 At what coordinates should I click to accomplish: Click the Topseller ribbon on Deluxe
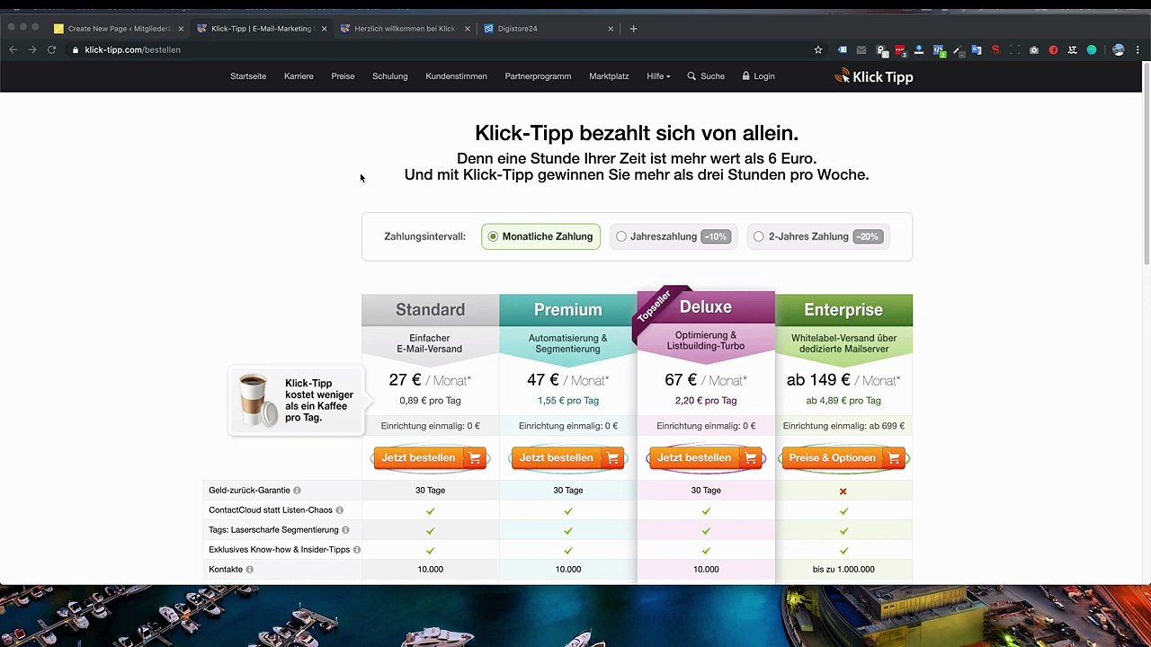click(x=656, y=307)
